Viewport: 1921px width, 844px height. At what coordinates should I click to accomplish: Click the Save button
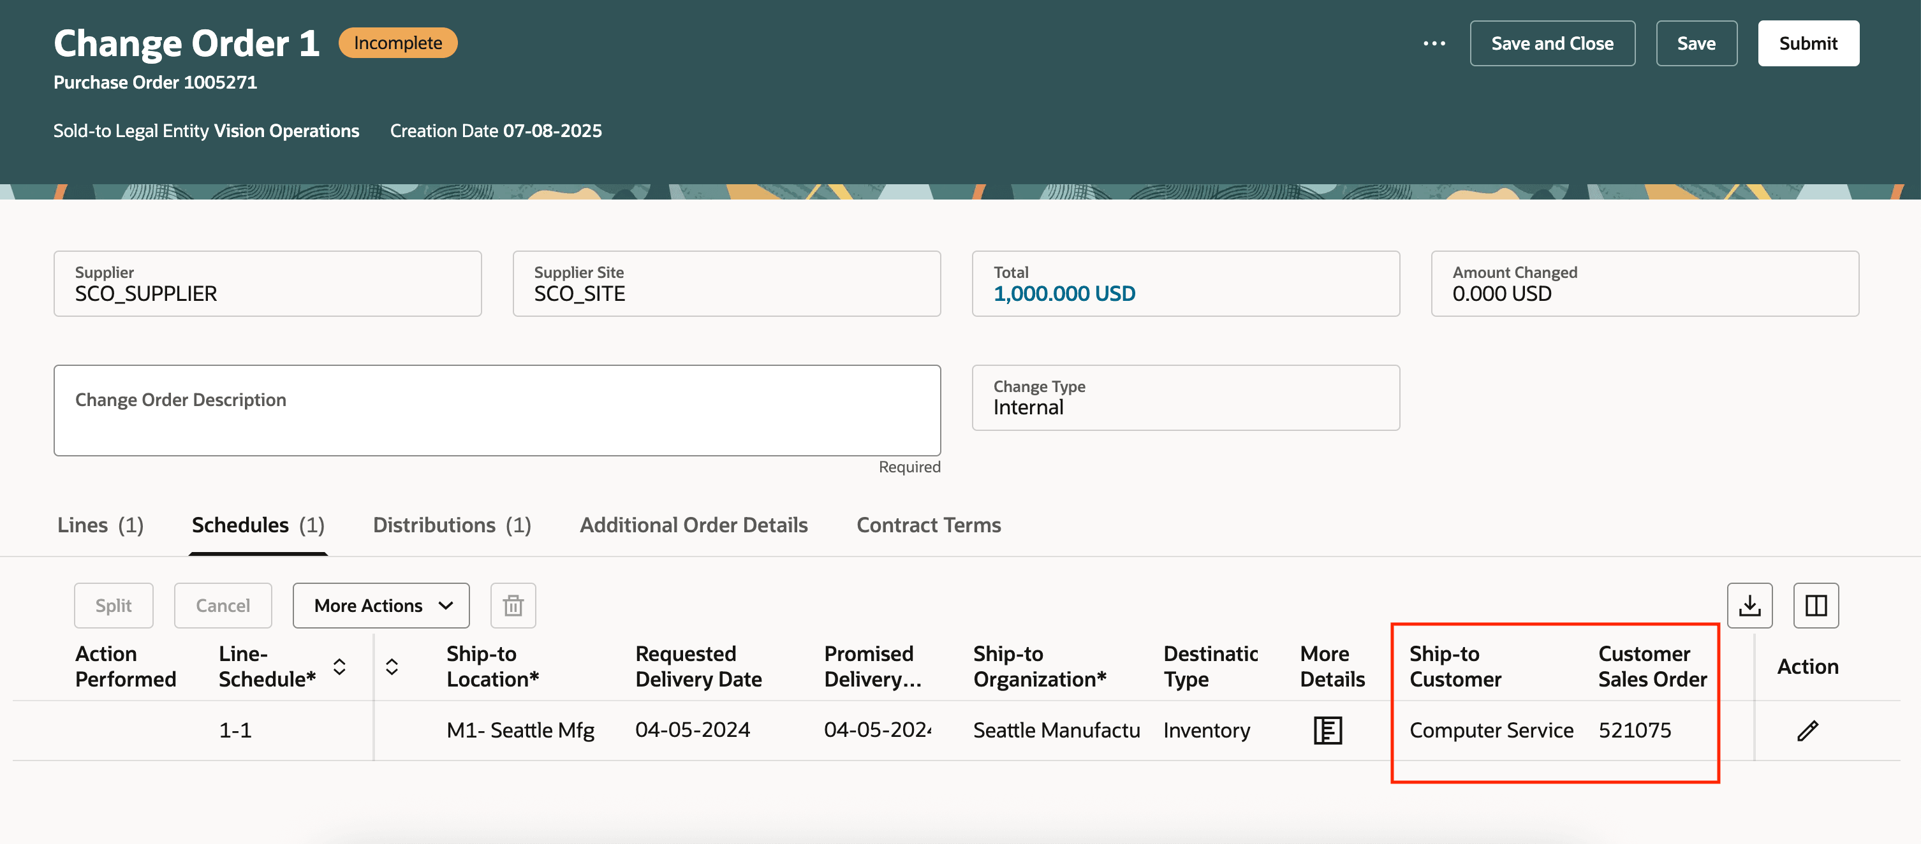[1696, 43]
